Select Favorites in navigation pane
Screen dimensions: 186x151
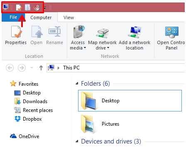point(24,84)
